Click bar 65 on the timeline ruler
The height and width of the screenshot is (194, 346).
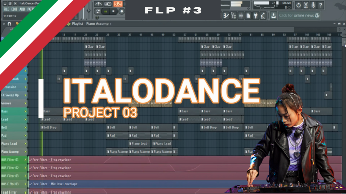click(x=207, y=35)
